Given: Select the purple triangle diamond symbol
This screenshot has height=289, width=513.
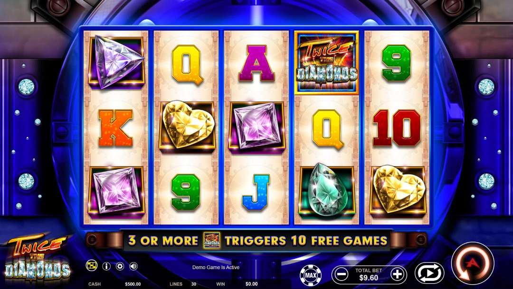Looking at the screenshot, I should pyautogui.click(x=116, y=63).
